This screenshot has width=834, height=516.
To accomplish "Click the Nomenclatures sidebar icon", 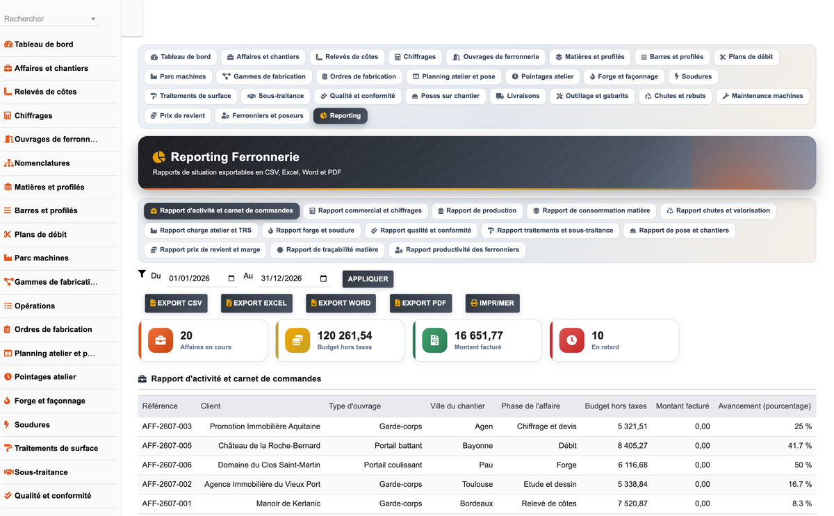I will [8, 163].
